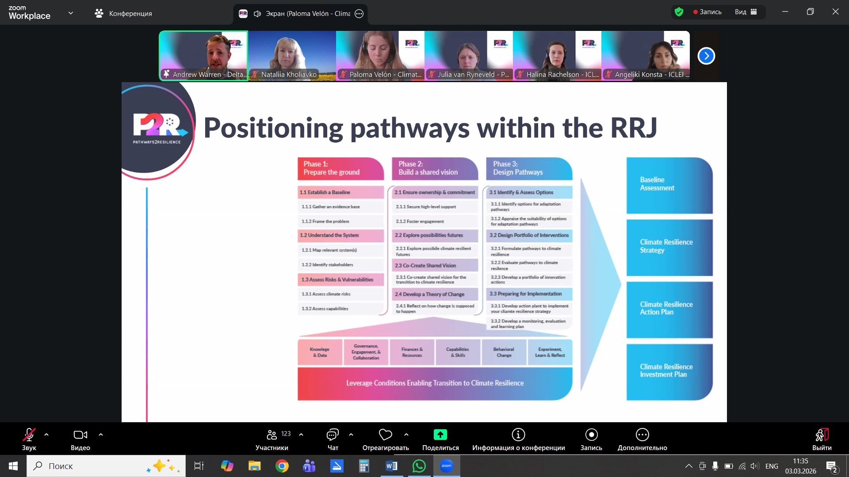Toggle the camera Video button
This screenshot has width=849, height=477.
point(80,435)
